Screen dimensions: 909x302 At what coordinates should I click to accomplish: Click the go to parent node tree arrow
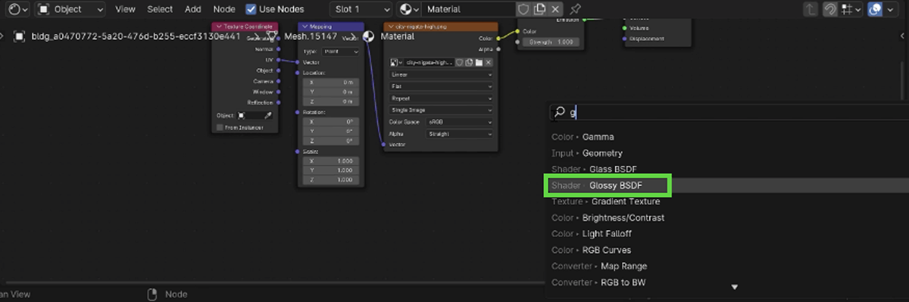811,9
